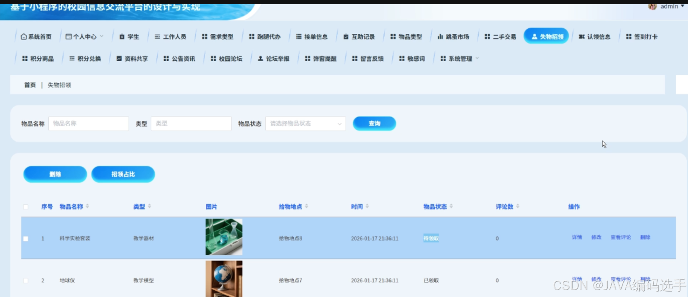Click the list icon beside 积分兑换

click(72, 58)
